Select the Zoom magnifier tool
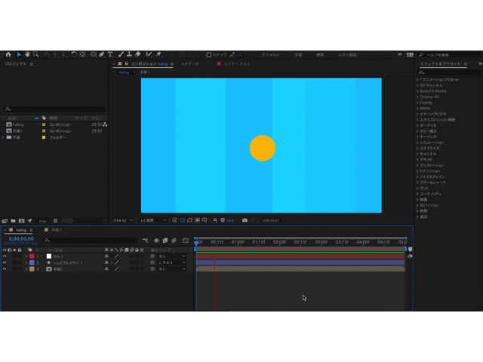 36,54
